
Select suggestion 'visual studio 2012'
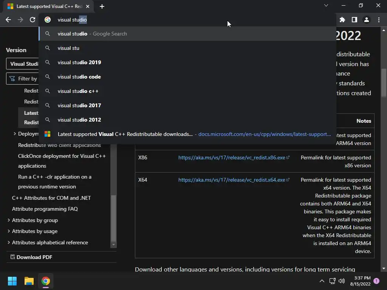187,120
